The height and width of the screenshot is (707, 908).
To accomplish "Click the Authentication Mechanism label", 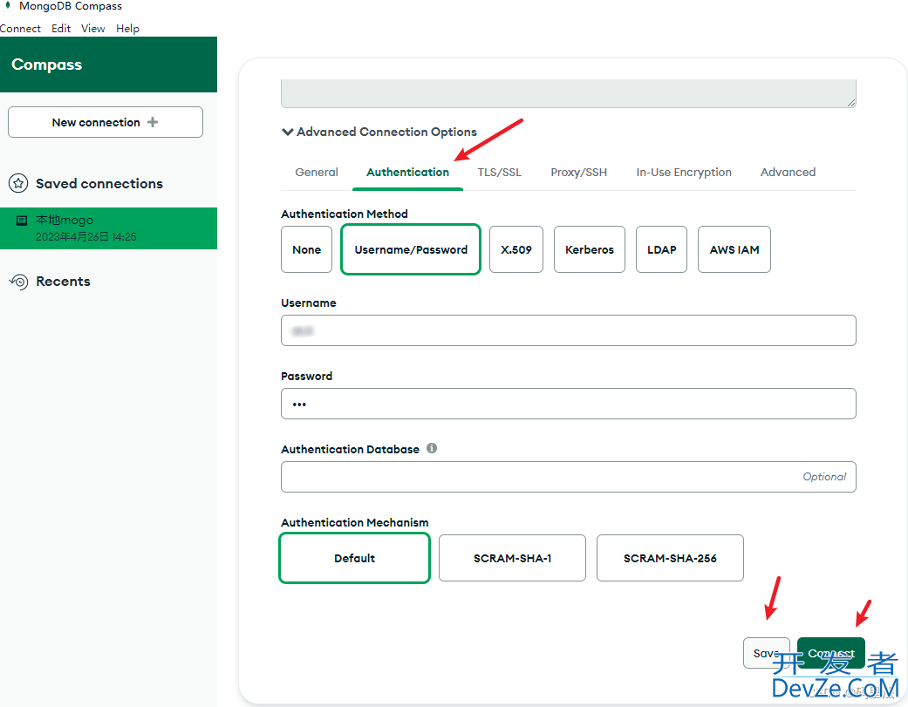I will tap(355, 522).
